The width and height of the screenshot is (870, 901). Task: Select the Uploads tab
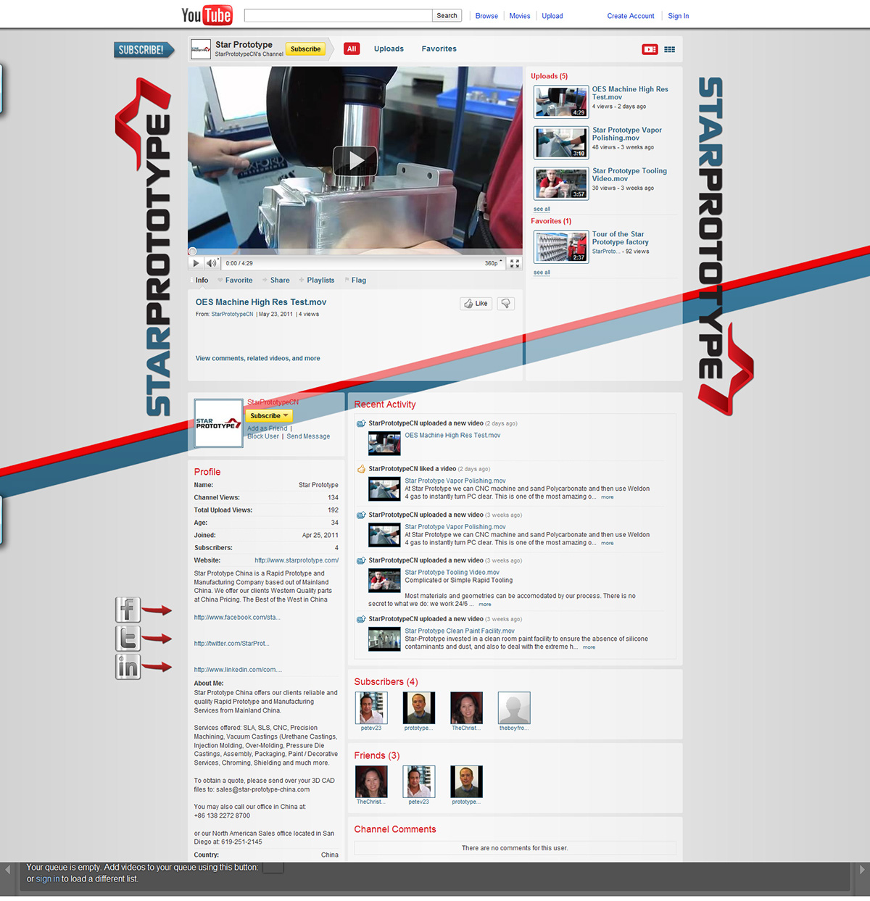[x=389, y=49]
